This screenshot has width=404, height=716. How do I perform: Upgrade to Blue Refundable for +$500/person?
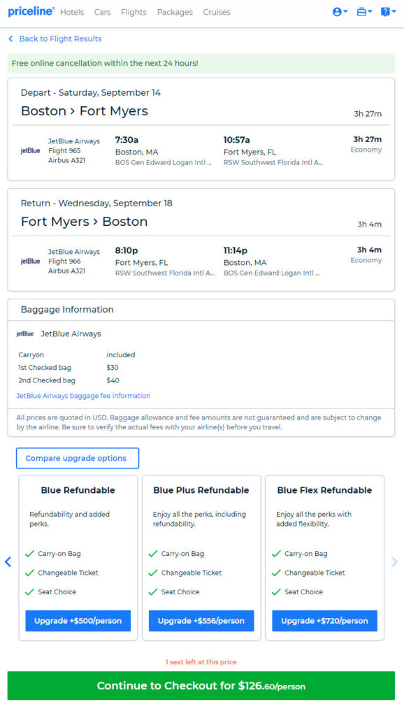click(78, 621)
